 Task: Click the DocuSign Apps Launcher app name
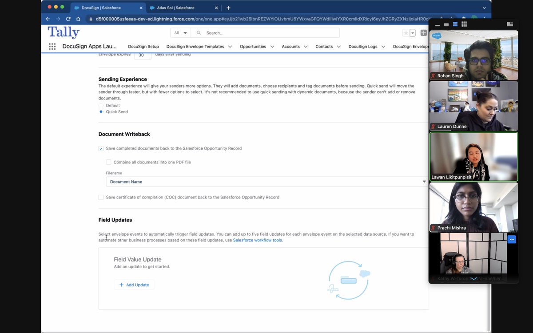pyautogui.click(x=89, y=47)
